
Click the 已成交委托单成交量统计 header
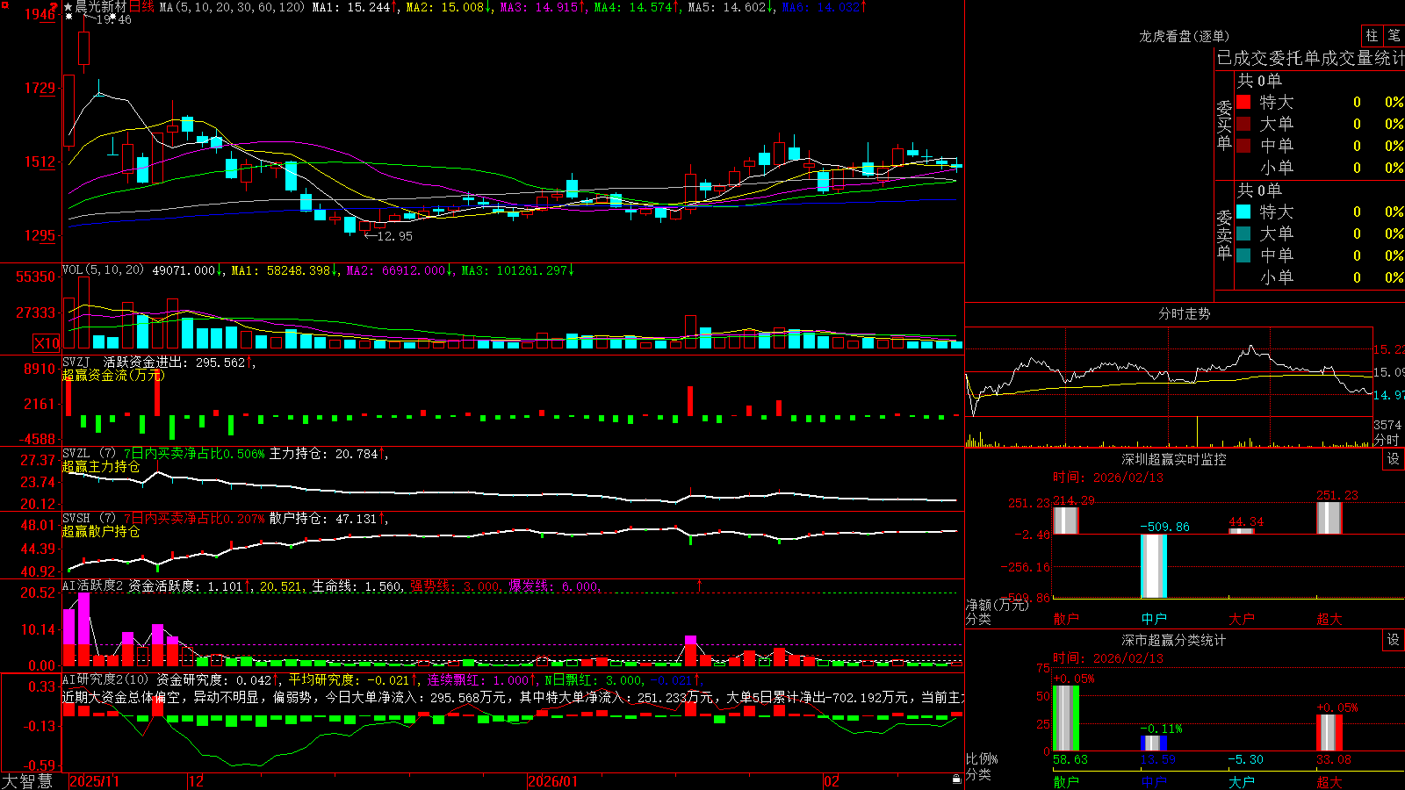[x=1310, y=58]
